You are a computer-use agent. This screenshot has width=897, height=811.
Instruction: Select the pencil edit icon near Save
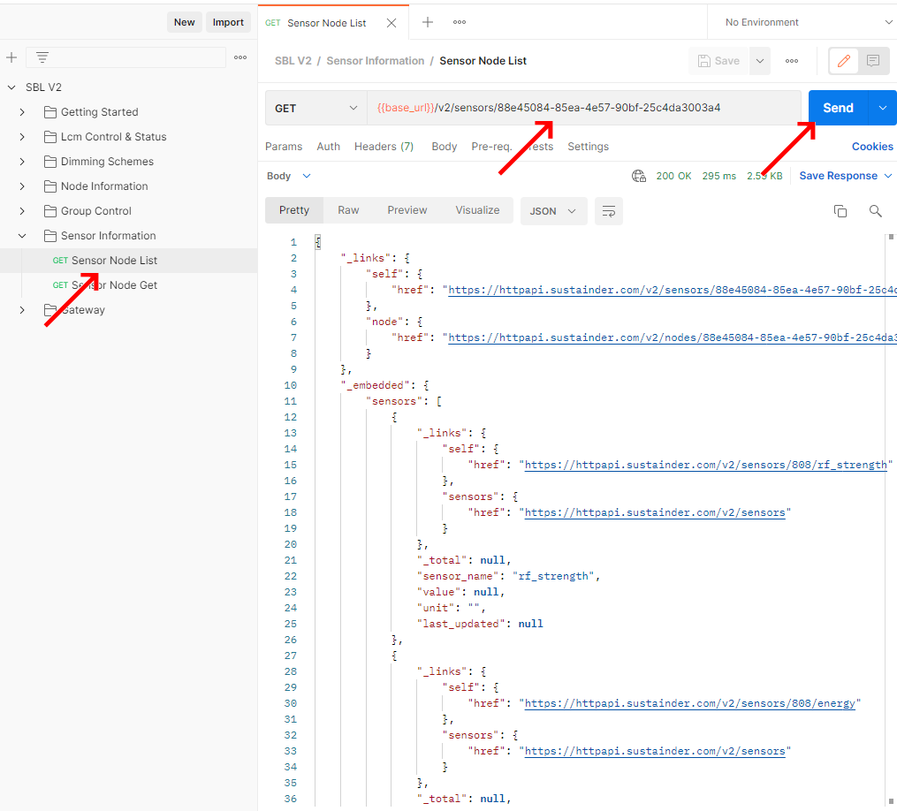tap(843, 60)
